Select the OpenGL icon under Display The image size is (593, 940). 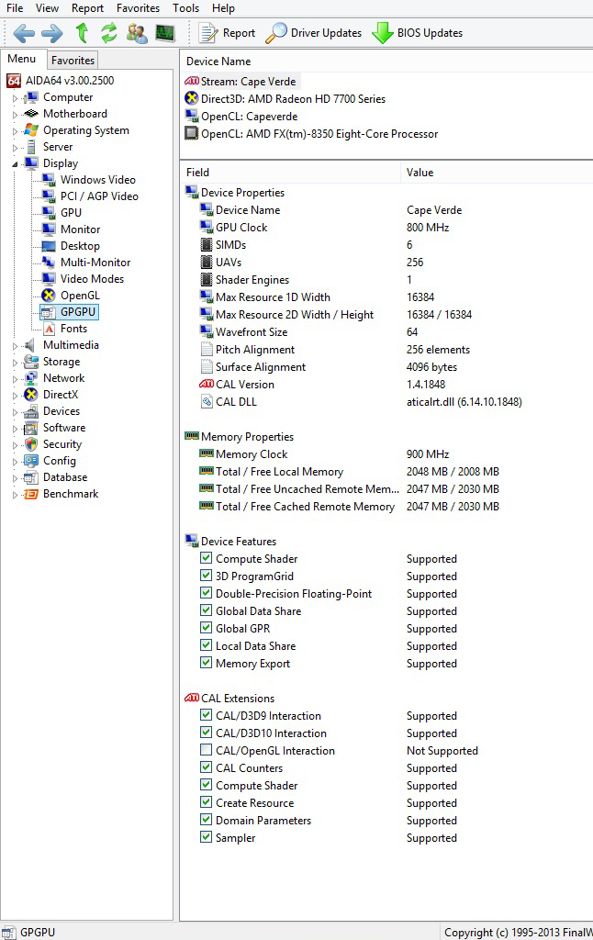pos(49,296)
